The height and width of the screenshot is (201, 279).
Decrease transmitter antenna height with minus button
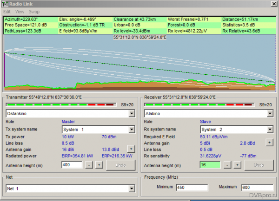coord(90,165)
